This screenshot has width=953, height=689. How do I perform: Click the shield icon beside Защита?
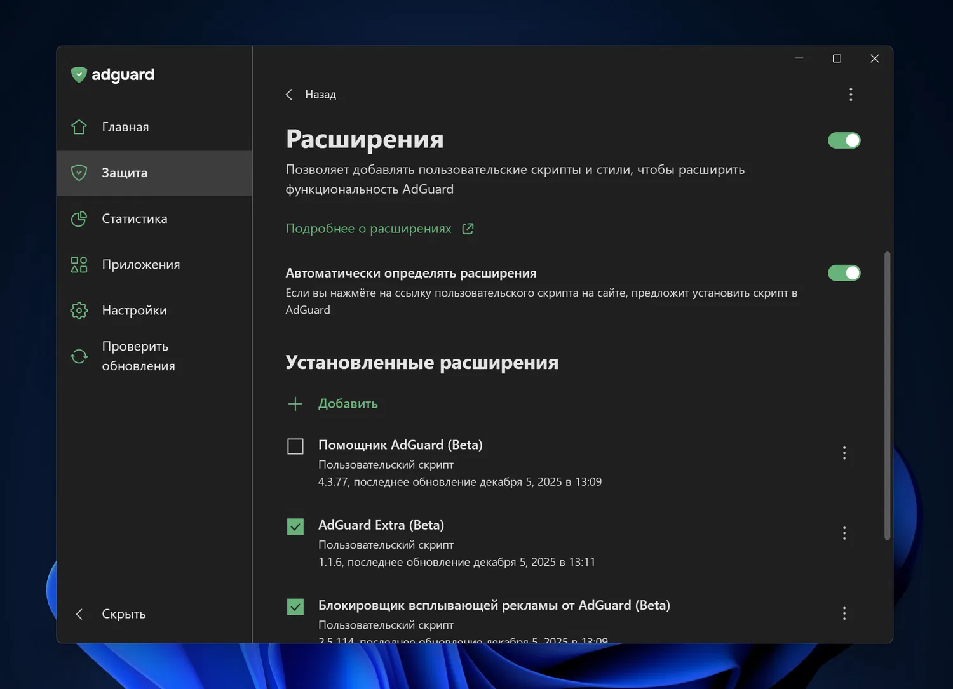pos(79,173)
